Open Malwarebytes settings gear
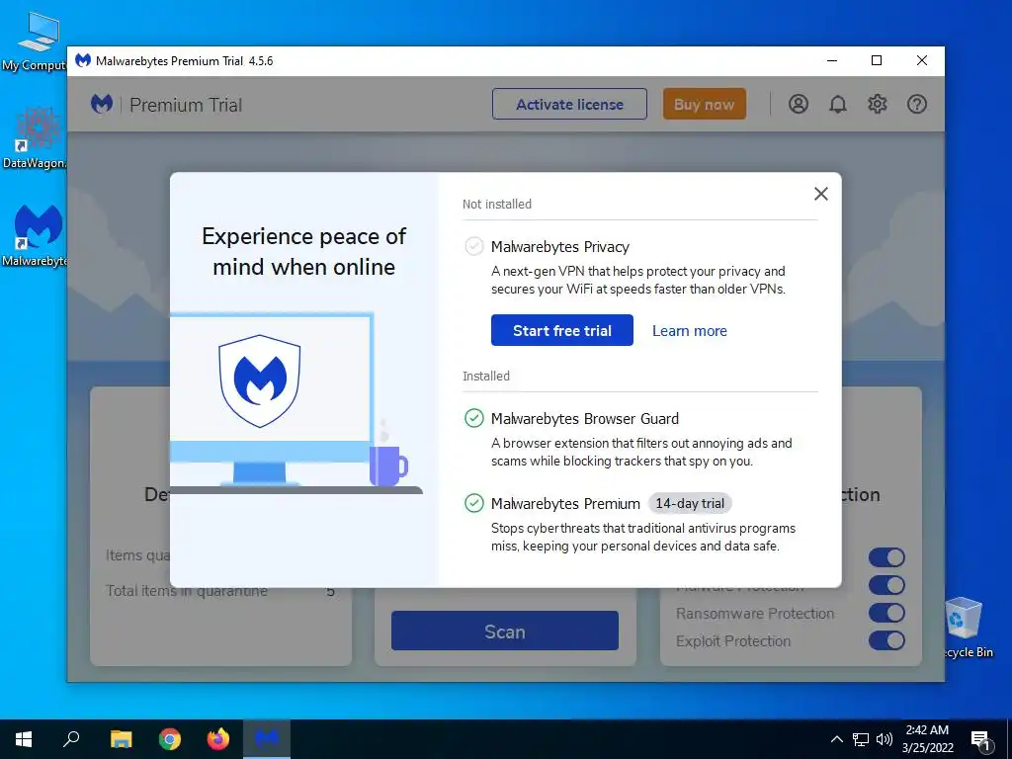This screenshot has height=759, width=1012. [x=878, y=104]
